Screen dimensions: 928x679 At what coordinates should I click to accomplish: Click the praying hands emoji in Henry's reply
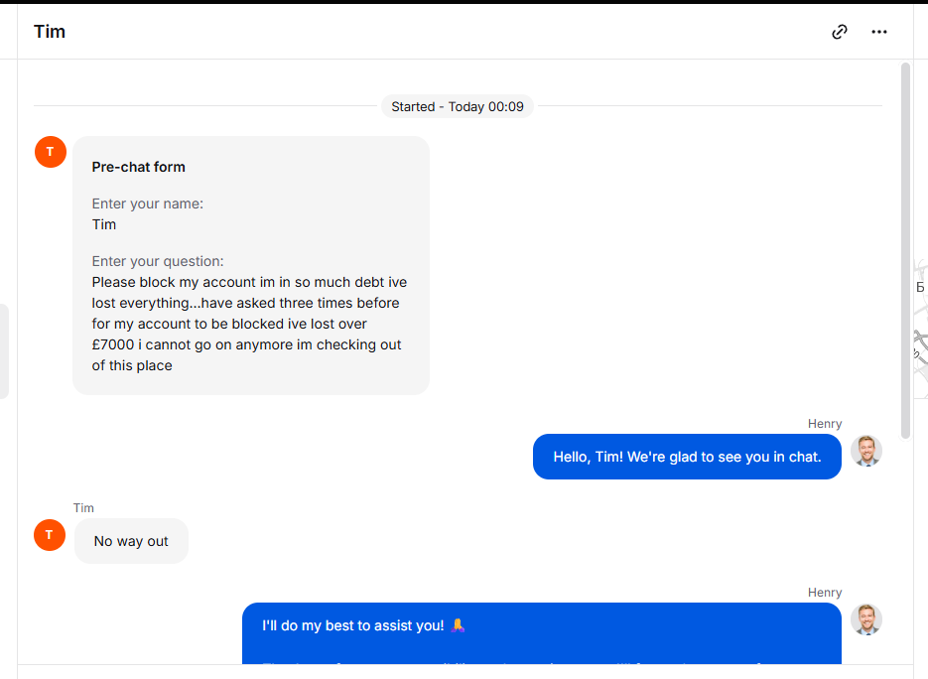[x=459, y=625]
